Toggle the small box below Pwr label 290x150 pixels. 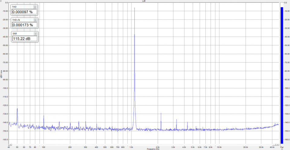(282, 149)
